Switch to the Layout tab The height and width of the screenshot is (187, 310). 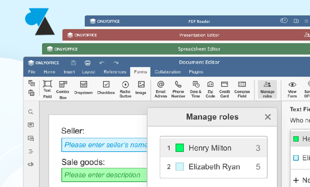(89, 72)
